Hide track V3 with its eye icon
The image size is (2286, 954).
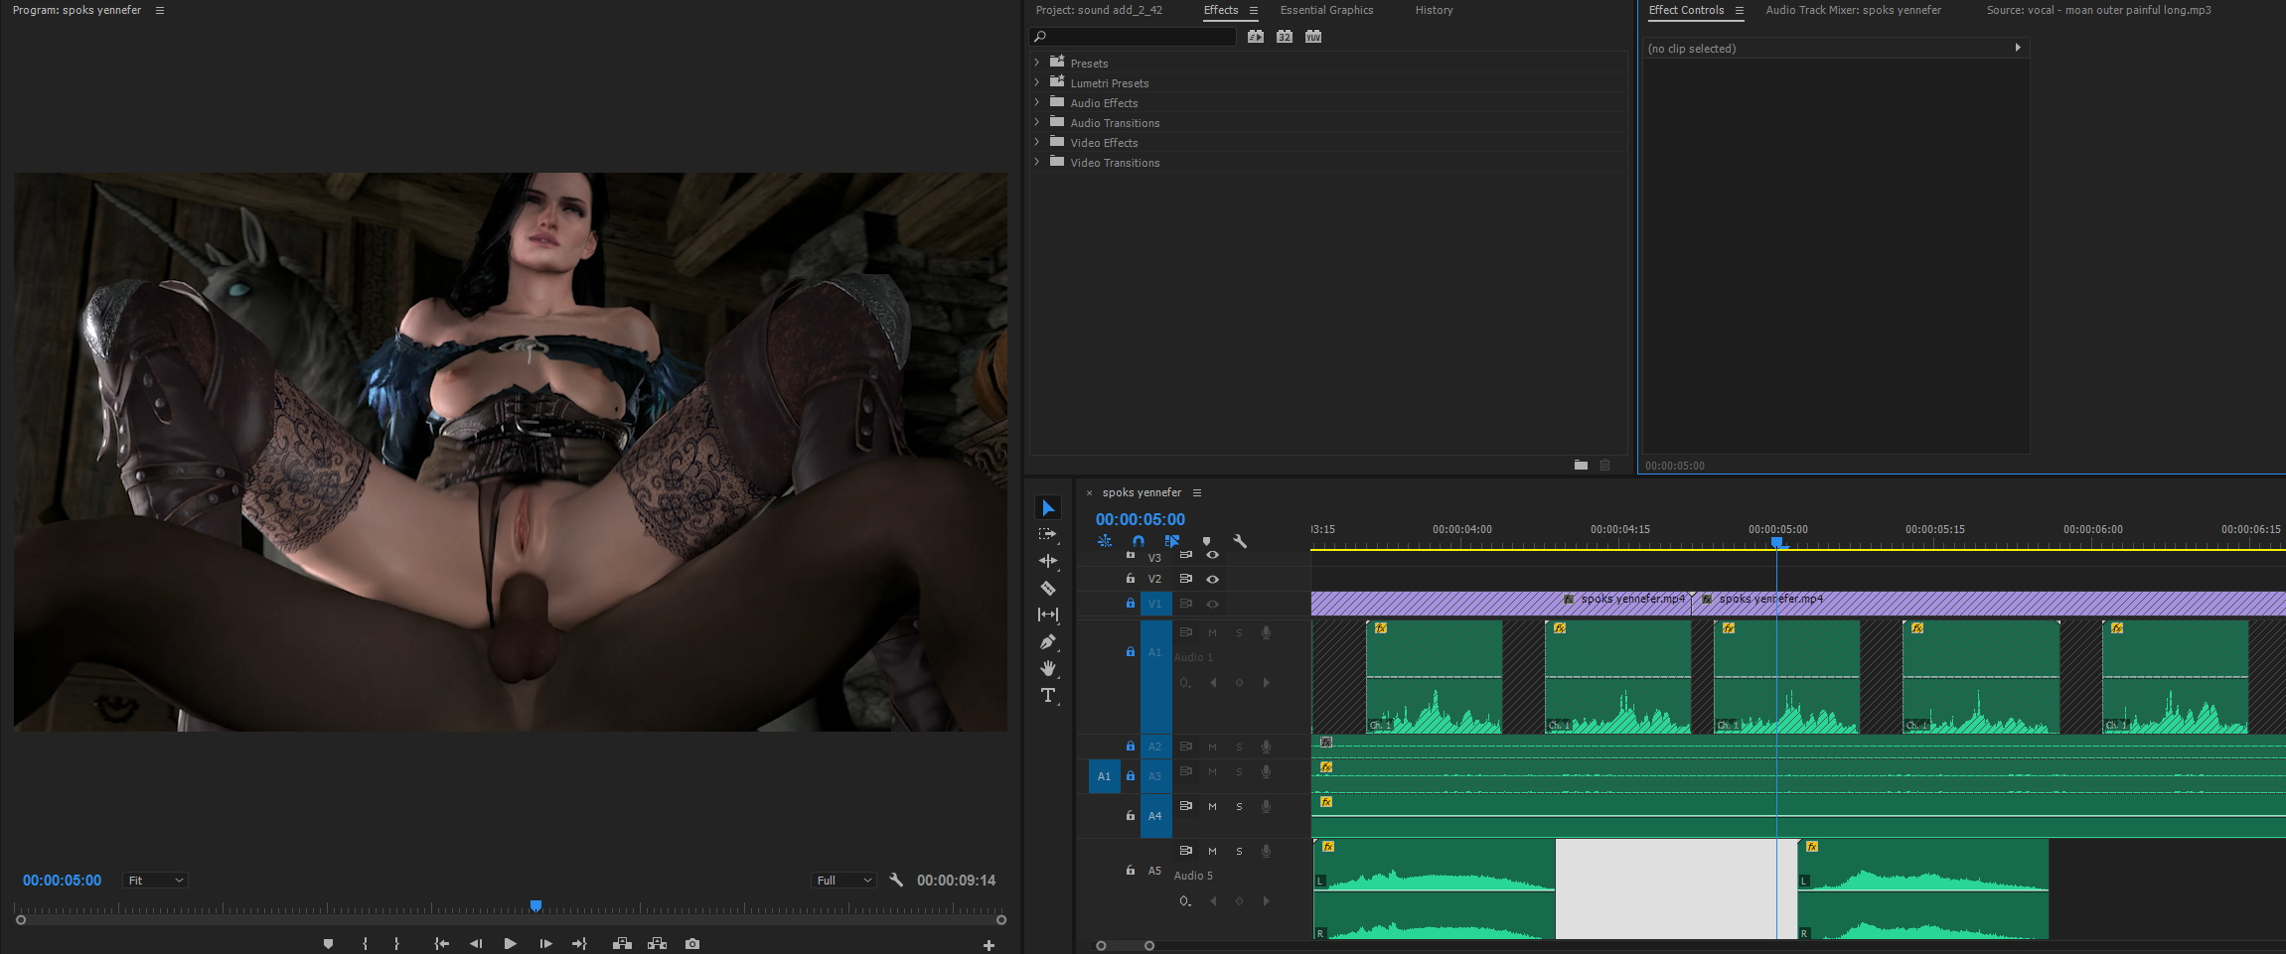1212,556
